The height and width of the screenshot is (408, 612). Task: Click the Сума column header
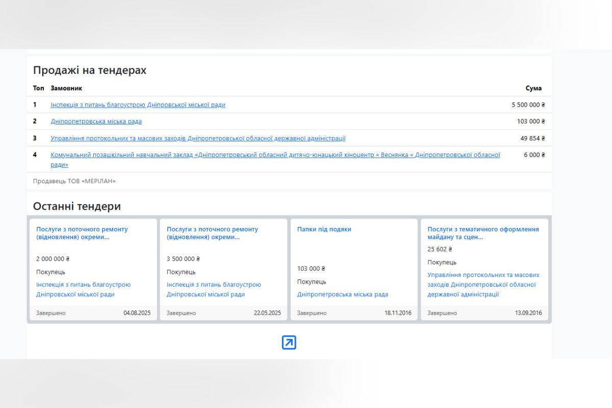tap(533, 88)
